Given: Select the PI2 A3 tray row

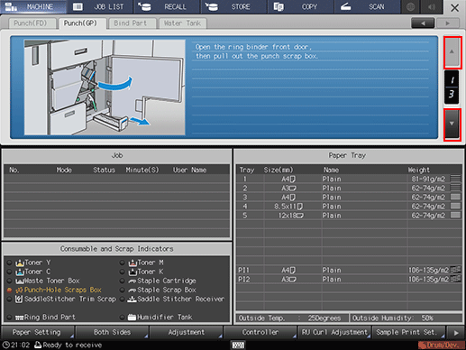Looking at the screenshot, I should pyautogui.click(x=349, y=280).
